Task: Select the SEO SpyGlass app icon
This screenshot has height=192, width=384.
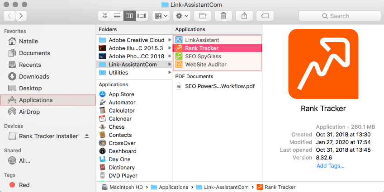Action: tap(179, 56)
